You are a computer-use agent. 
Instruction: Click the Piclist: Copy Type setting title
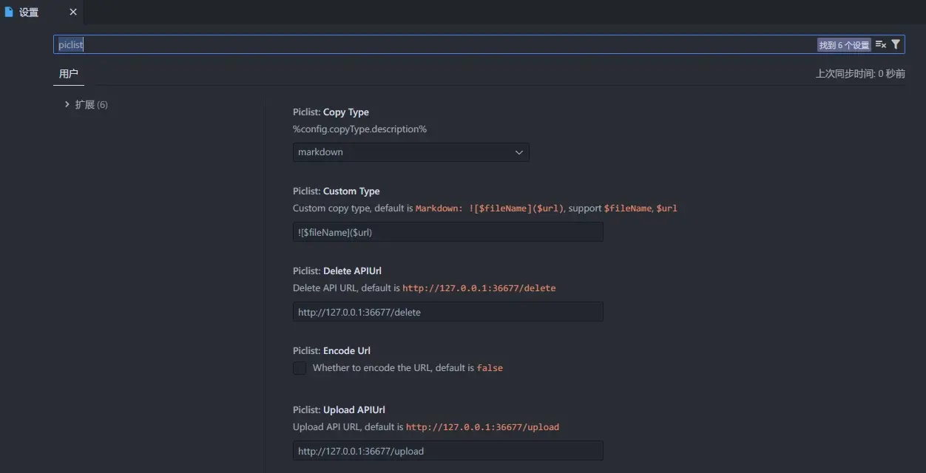click(331, 112)
